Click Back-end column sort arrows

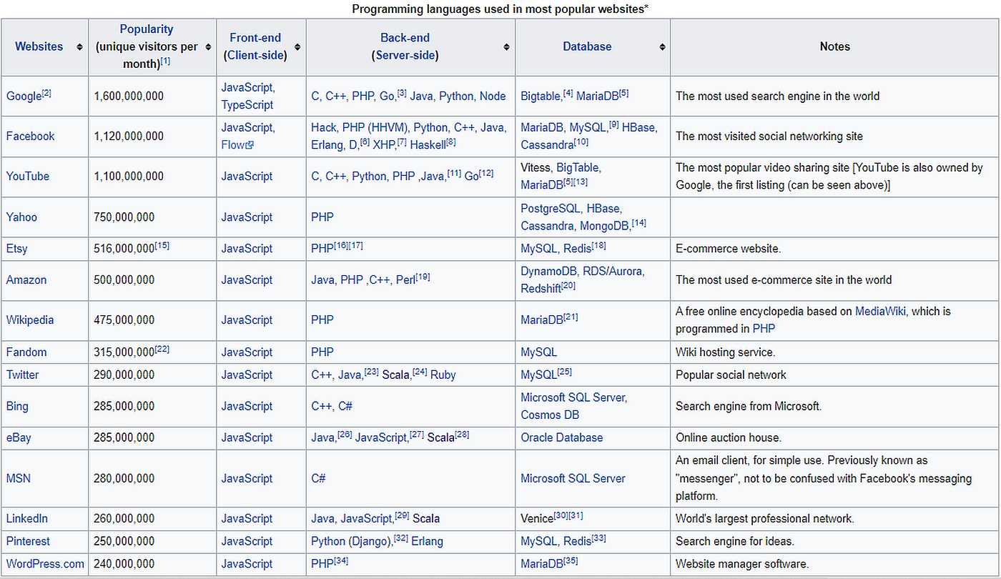(x=506, y=47)
